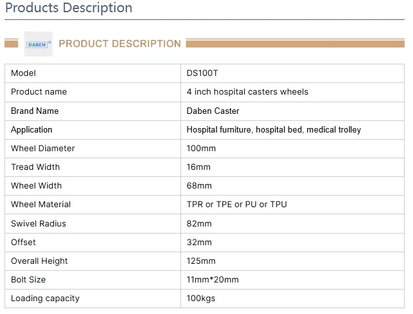Select the TPR or TPE wheel material text
The width and height of the screenshot is (413, 314).
click(236, 204)
